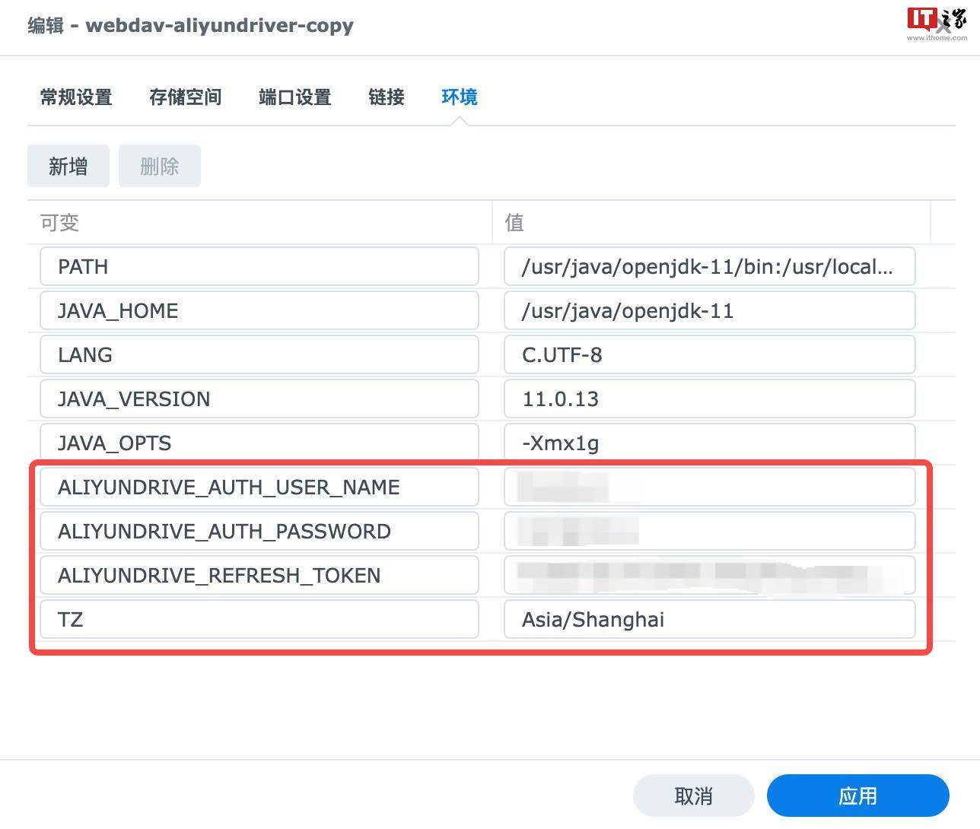Edit the JAVA_VERSION value 11.0.13

[x=709, y=399]
